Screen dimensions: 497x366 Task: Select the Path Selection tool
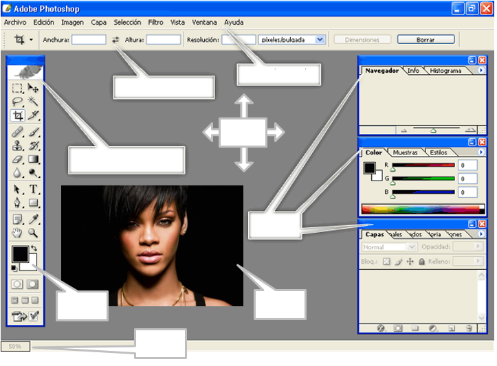(17, 189)
